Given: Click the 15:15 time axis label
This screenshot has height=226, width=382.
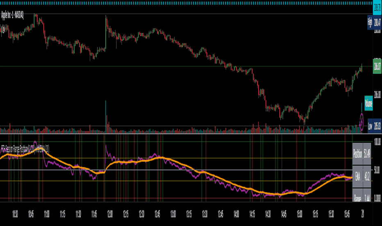Looking at the screenshot, I should (x=315, y=214).
